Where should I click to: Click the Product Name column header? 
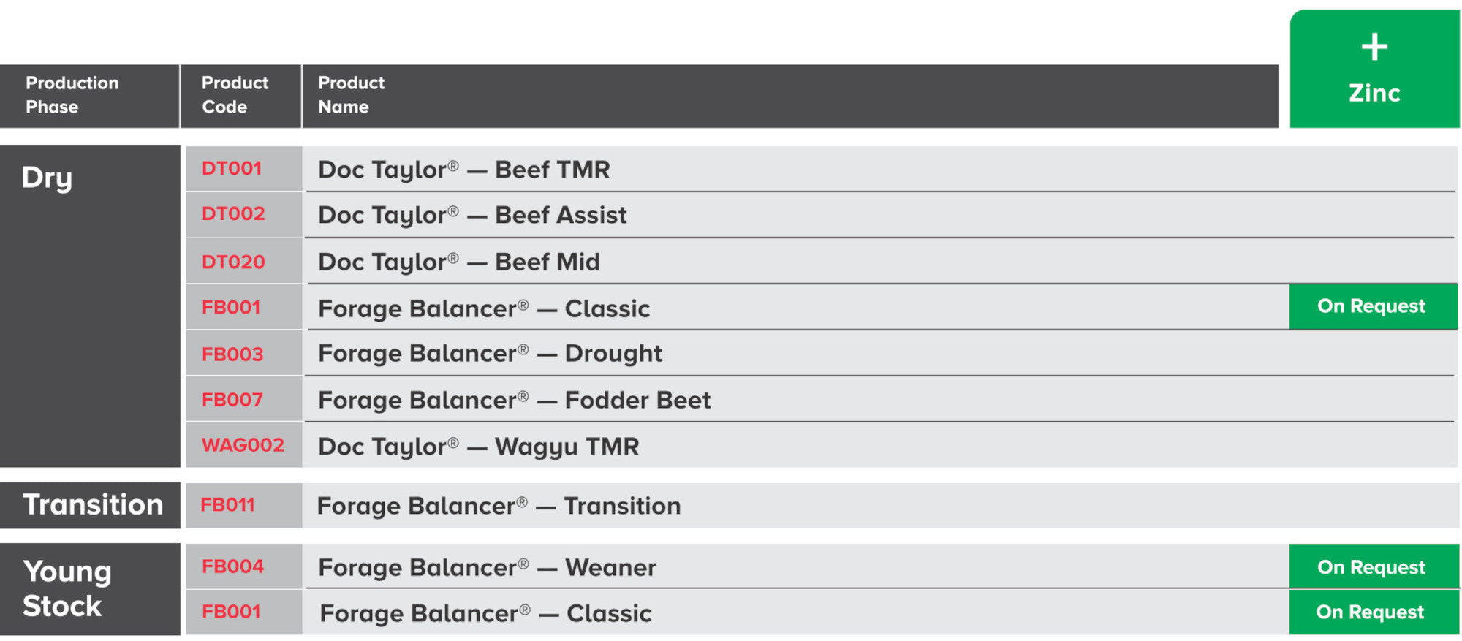351,95
